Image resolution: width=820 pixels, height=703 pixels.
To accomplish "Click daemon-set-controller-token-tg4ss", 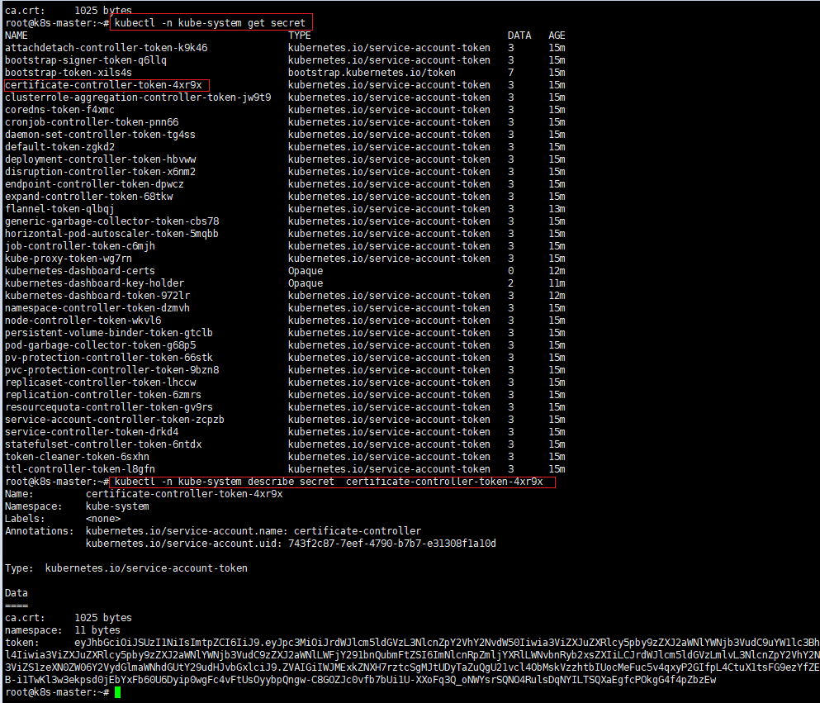I will coord(100,135).
